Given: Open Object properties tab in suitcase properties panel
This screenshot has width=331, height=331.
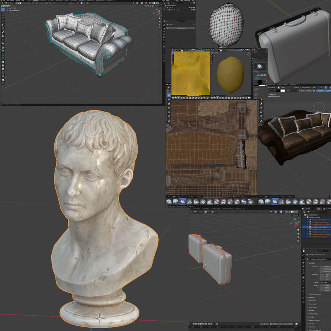Looking at the screenshot, I should click(303, 277).
